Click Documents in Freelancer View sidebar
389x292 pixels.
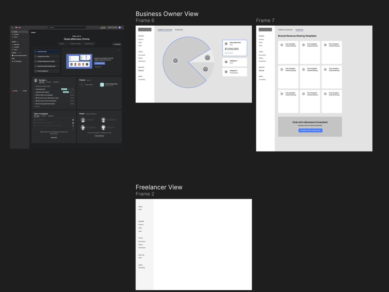coord(142,241)
